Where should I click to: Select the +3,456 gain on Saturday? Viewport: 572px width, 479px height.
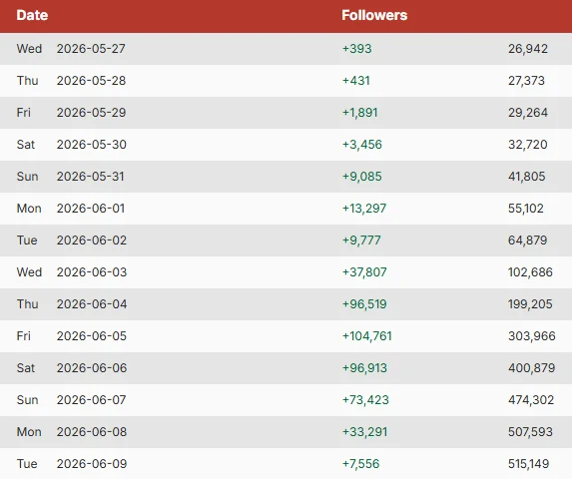(x=362, y=145)
